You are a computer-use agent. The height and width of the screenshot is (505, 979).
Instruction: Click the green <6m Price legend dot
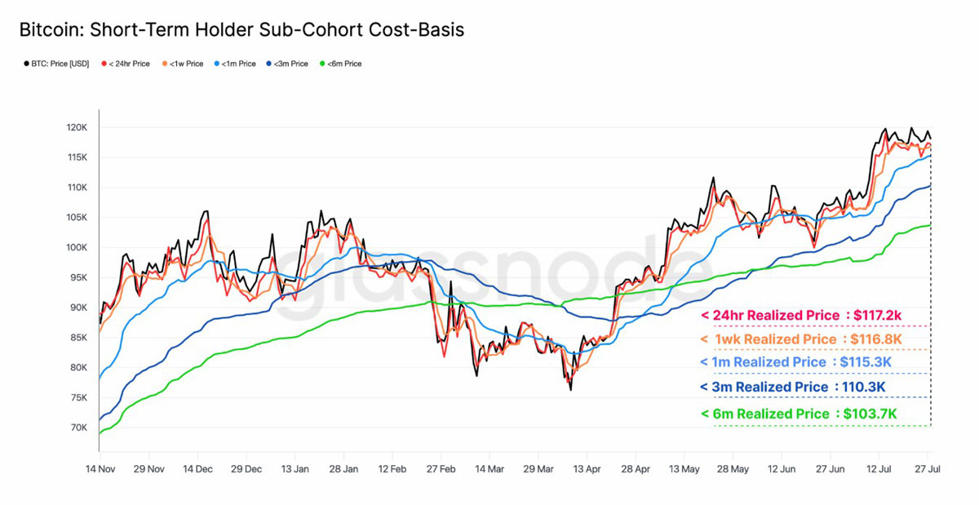[x=322, y=64]
